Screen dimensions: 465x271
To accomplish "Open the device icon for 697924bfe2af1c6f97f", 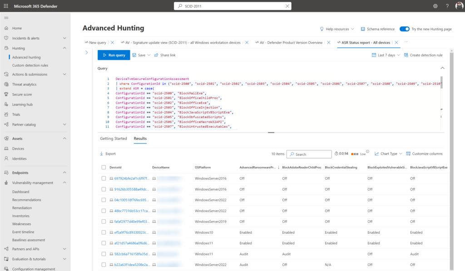I will [x=111, y=178].
